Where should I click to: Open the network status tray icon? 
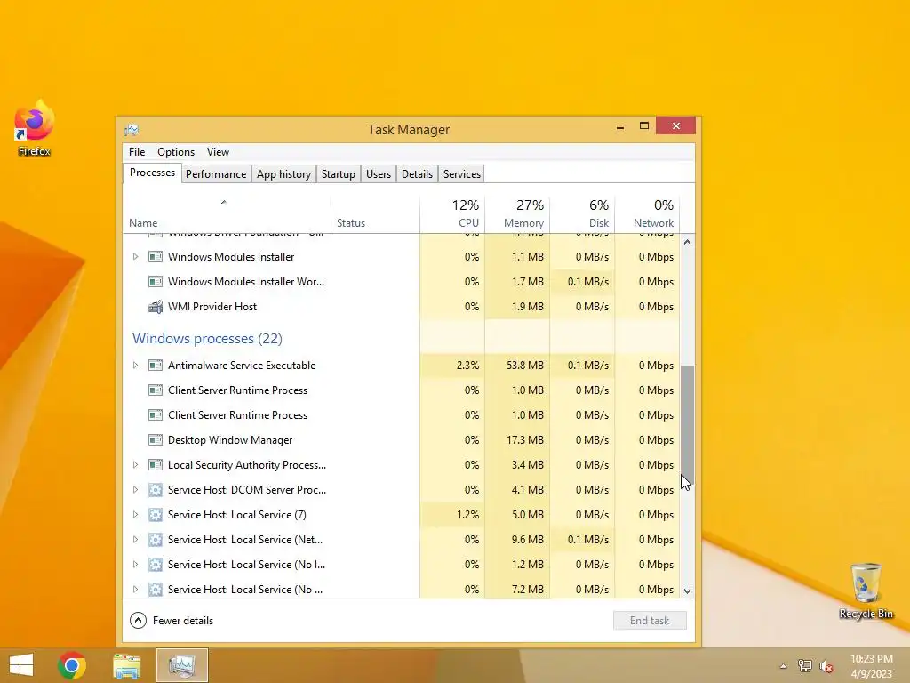pos(804,666)
